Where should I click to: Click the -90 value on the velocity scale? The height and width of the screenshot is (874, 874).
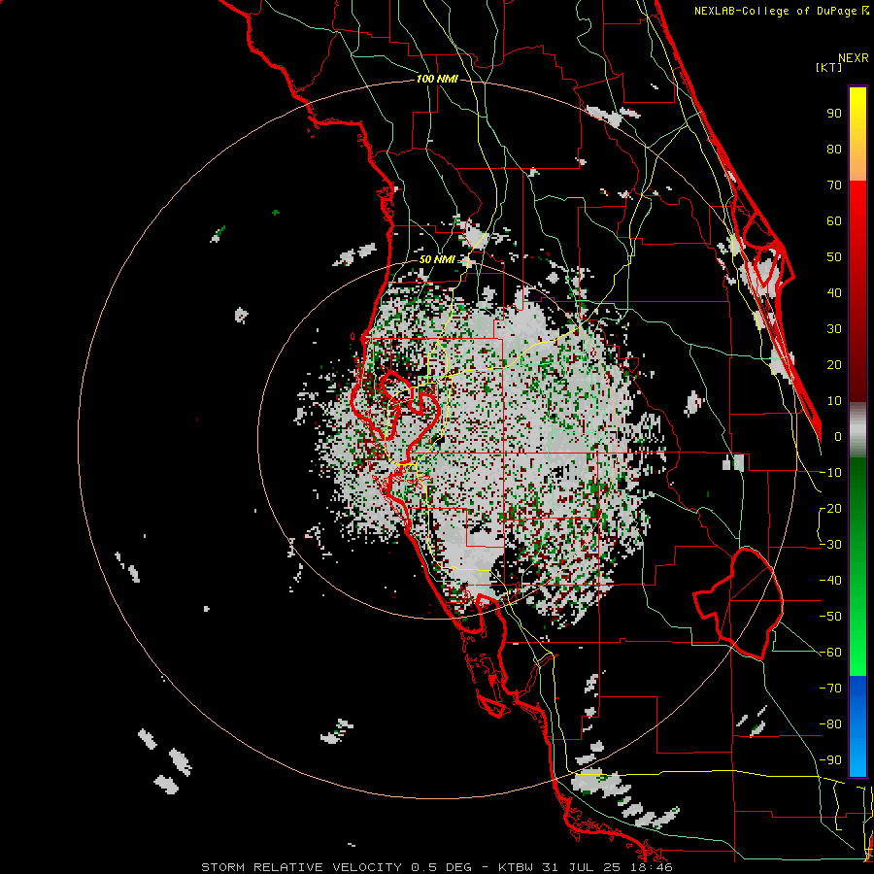pyautogui.click(x=830, y=760)
